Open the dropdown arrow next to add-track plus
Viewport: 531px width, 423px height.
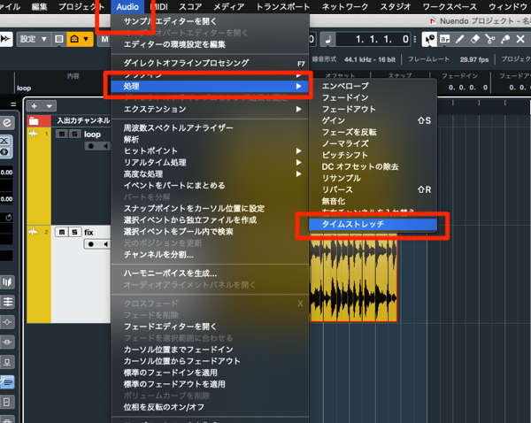pyautogui.click(x=49, y=106)
